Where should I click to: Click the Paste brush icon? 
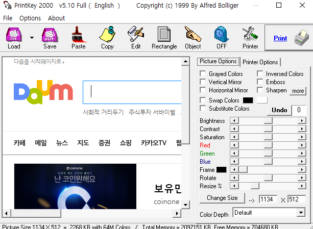click(79, 35)
